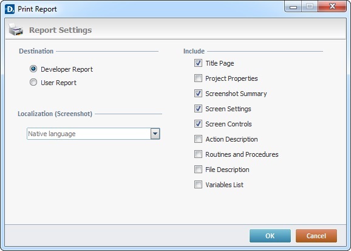Confirm the report with OK
Screen dimensions: 351x251
click(270, 236)
